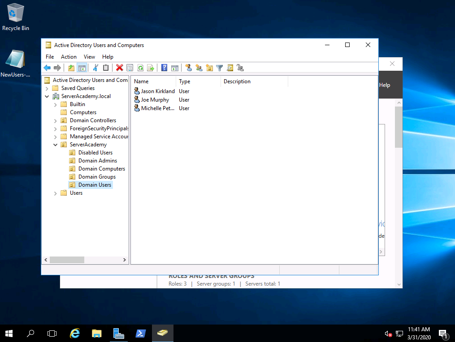Select user Joe Murphy
455x342 pixels.
coord(155,100)
